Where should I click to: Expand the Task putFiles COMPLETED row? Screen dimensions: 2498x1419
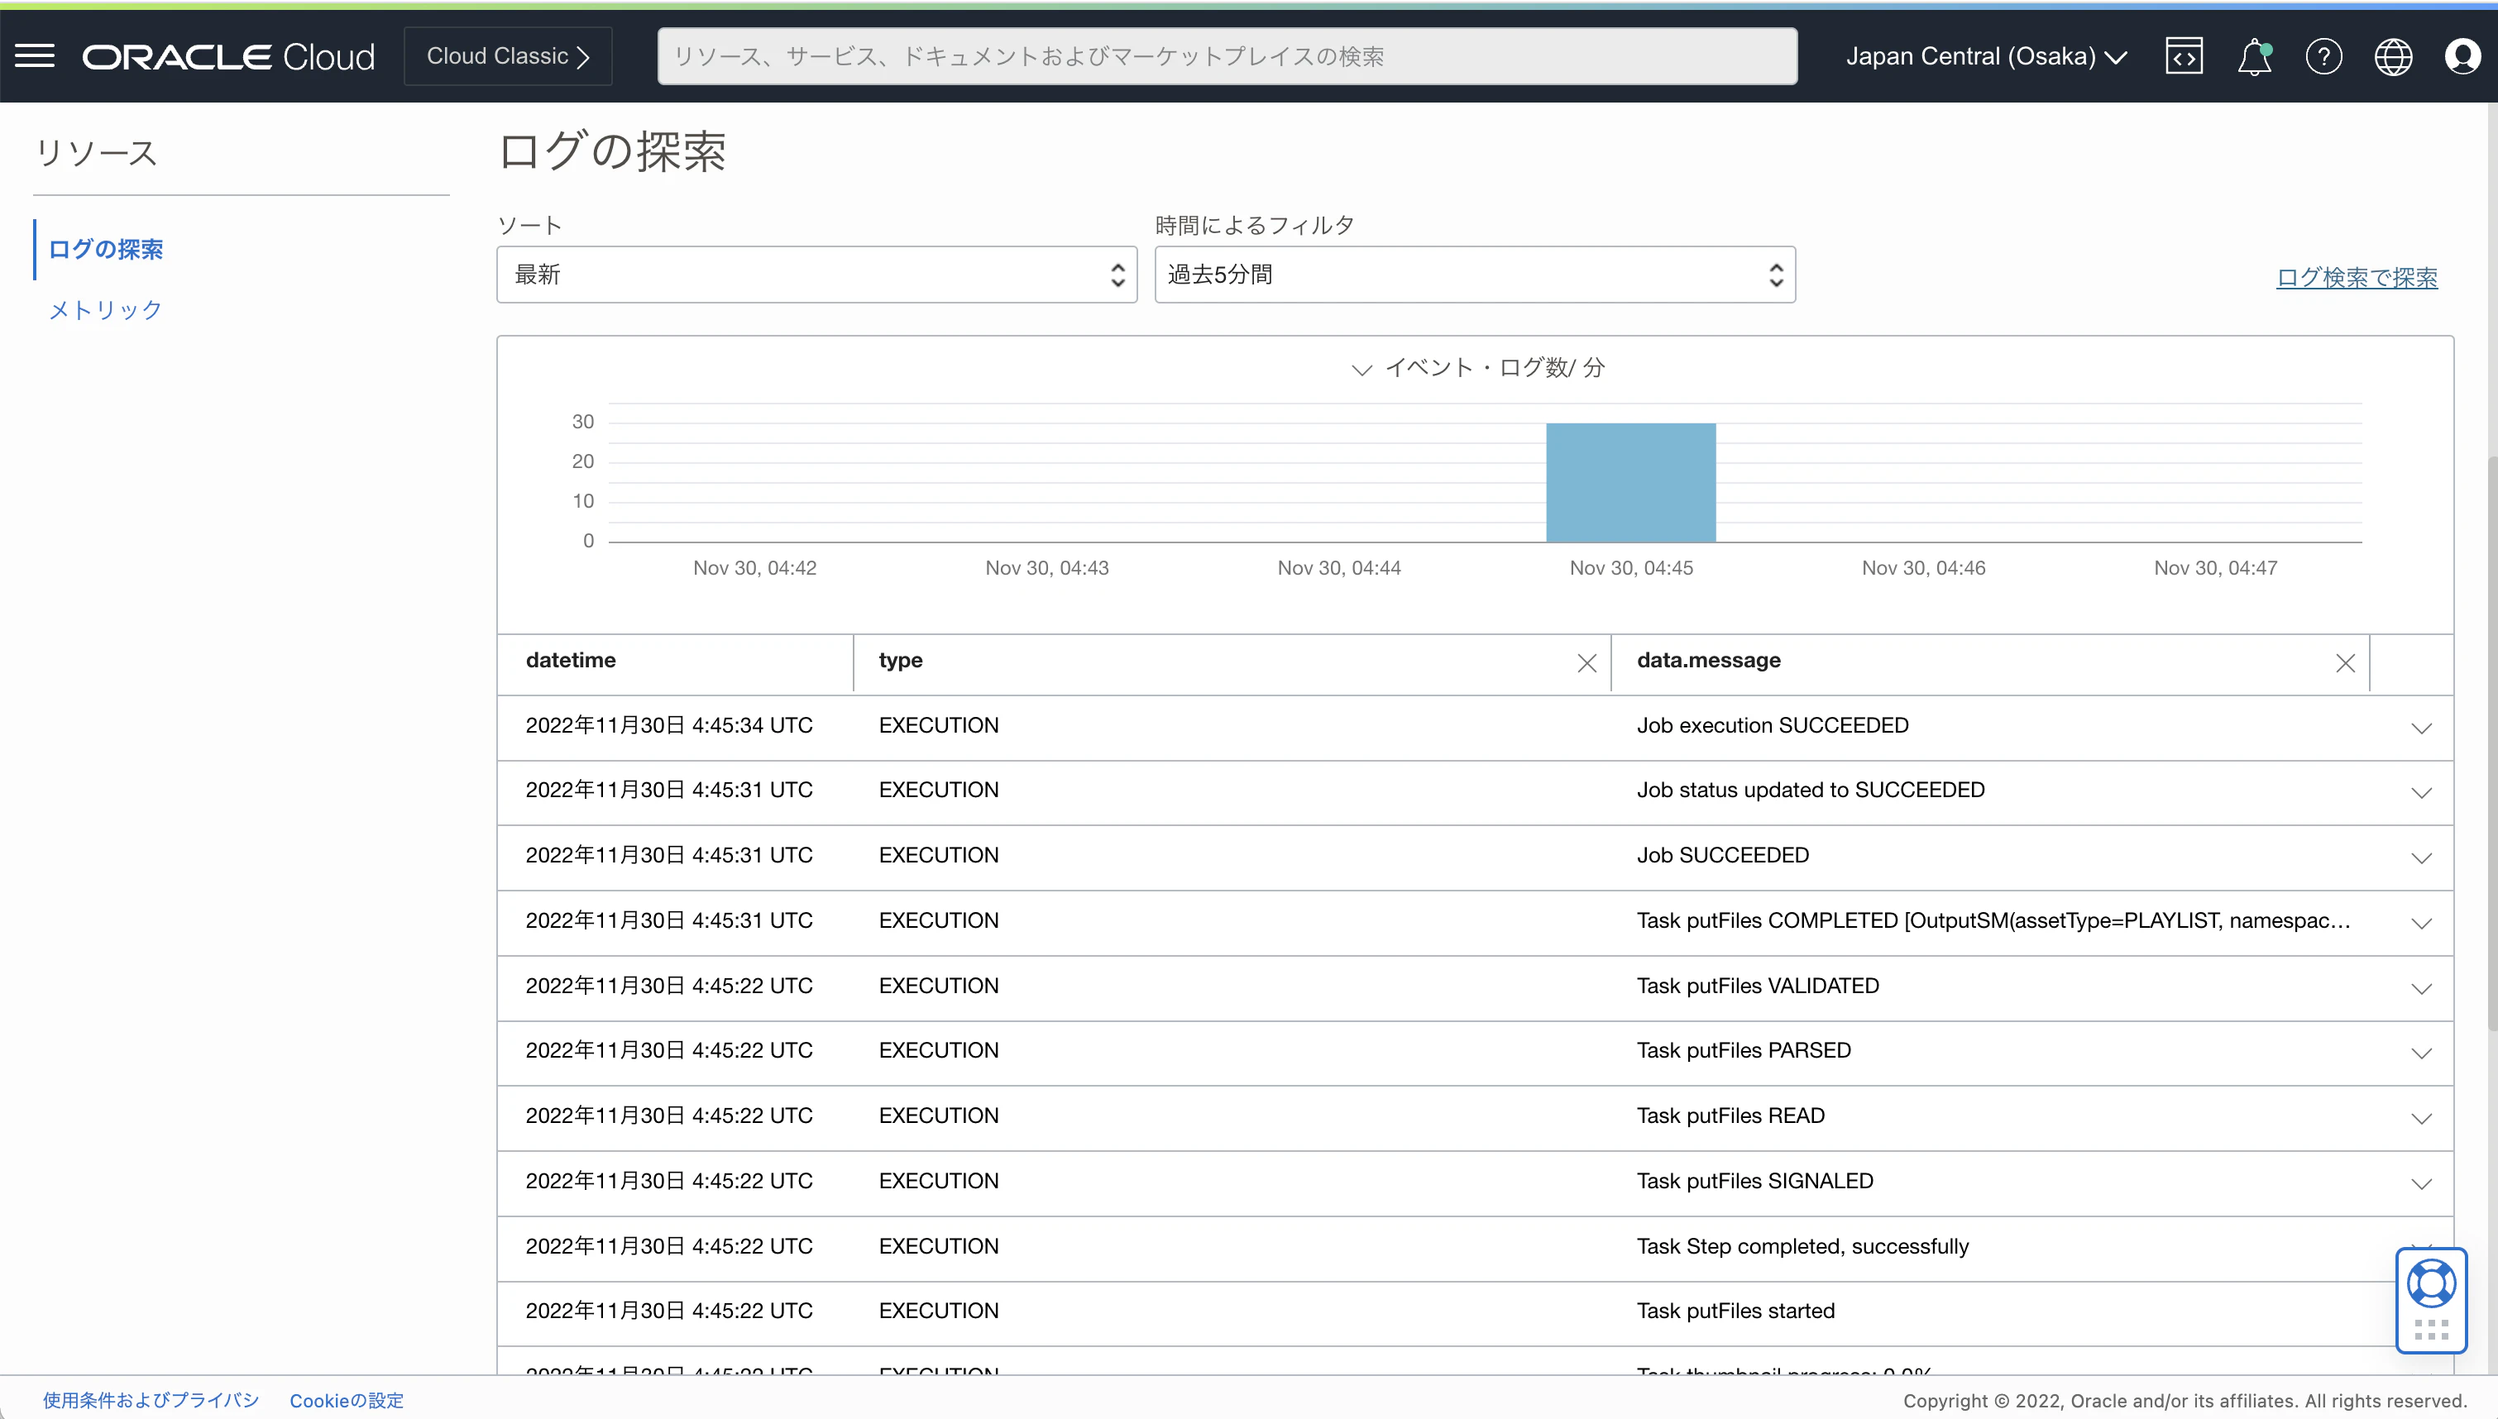tap(2421, 923)
